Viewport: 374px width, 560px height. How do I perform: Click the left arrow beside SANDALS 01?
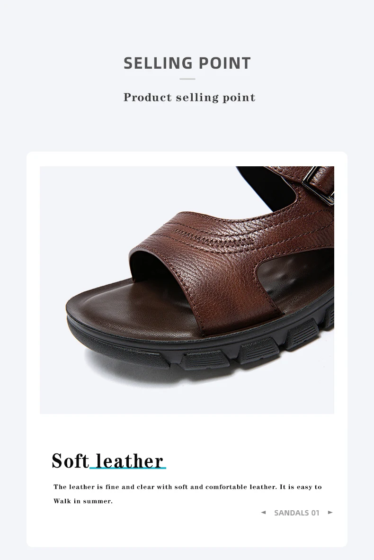[x=263, y=513]
